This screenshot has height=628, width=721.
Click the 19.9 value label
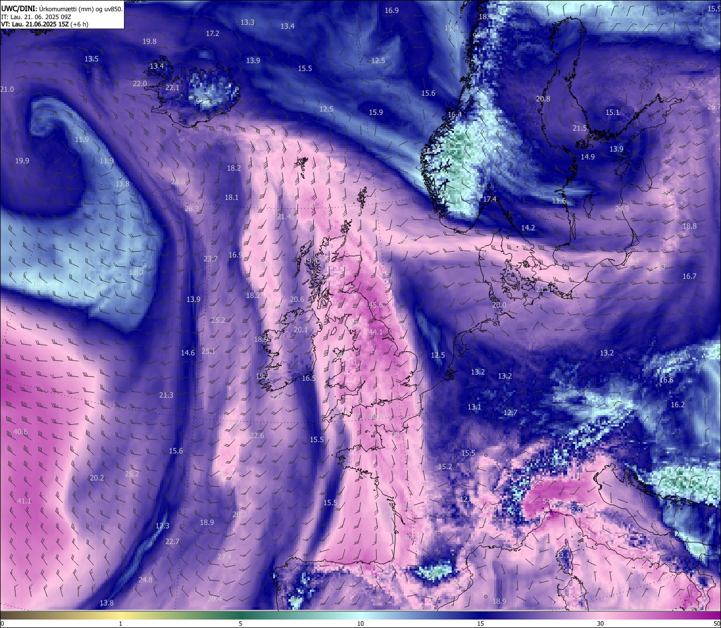click(x=22, y=161)
